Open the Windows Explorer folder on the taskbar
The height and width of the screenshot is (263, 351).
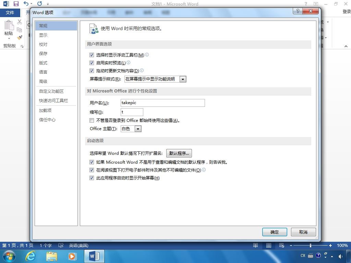tap(52, 256)
